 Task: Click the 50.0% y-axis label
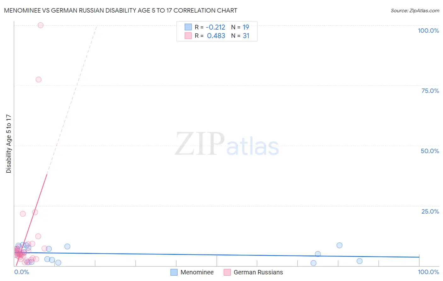point(430,151)
